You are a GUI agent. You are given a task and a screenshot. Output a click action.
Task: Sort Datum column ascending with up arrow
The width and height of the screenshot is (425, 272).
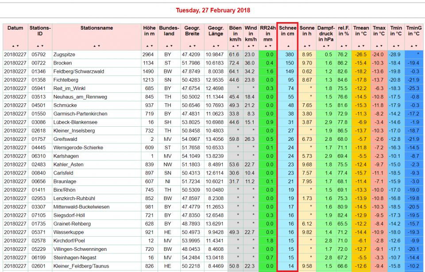[x=13, y=46]
